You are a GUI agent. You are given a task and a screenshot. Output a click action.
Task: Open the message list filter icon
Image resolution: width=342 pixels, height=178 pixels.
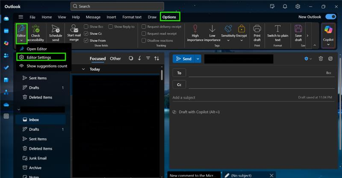pos(148,58)
